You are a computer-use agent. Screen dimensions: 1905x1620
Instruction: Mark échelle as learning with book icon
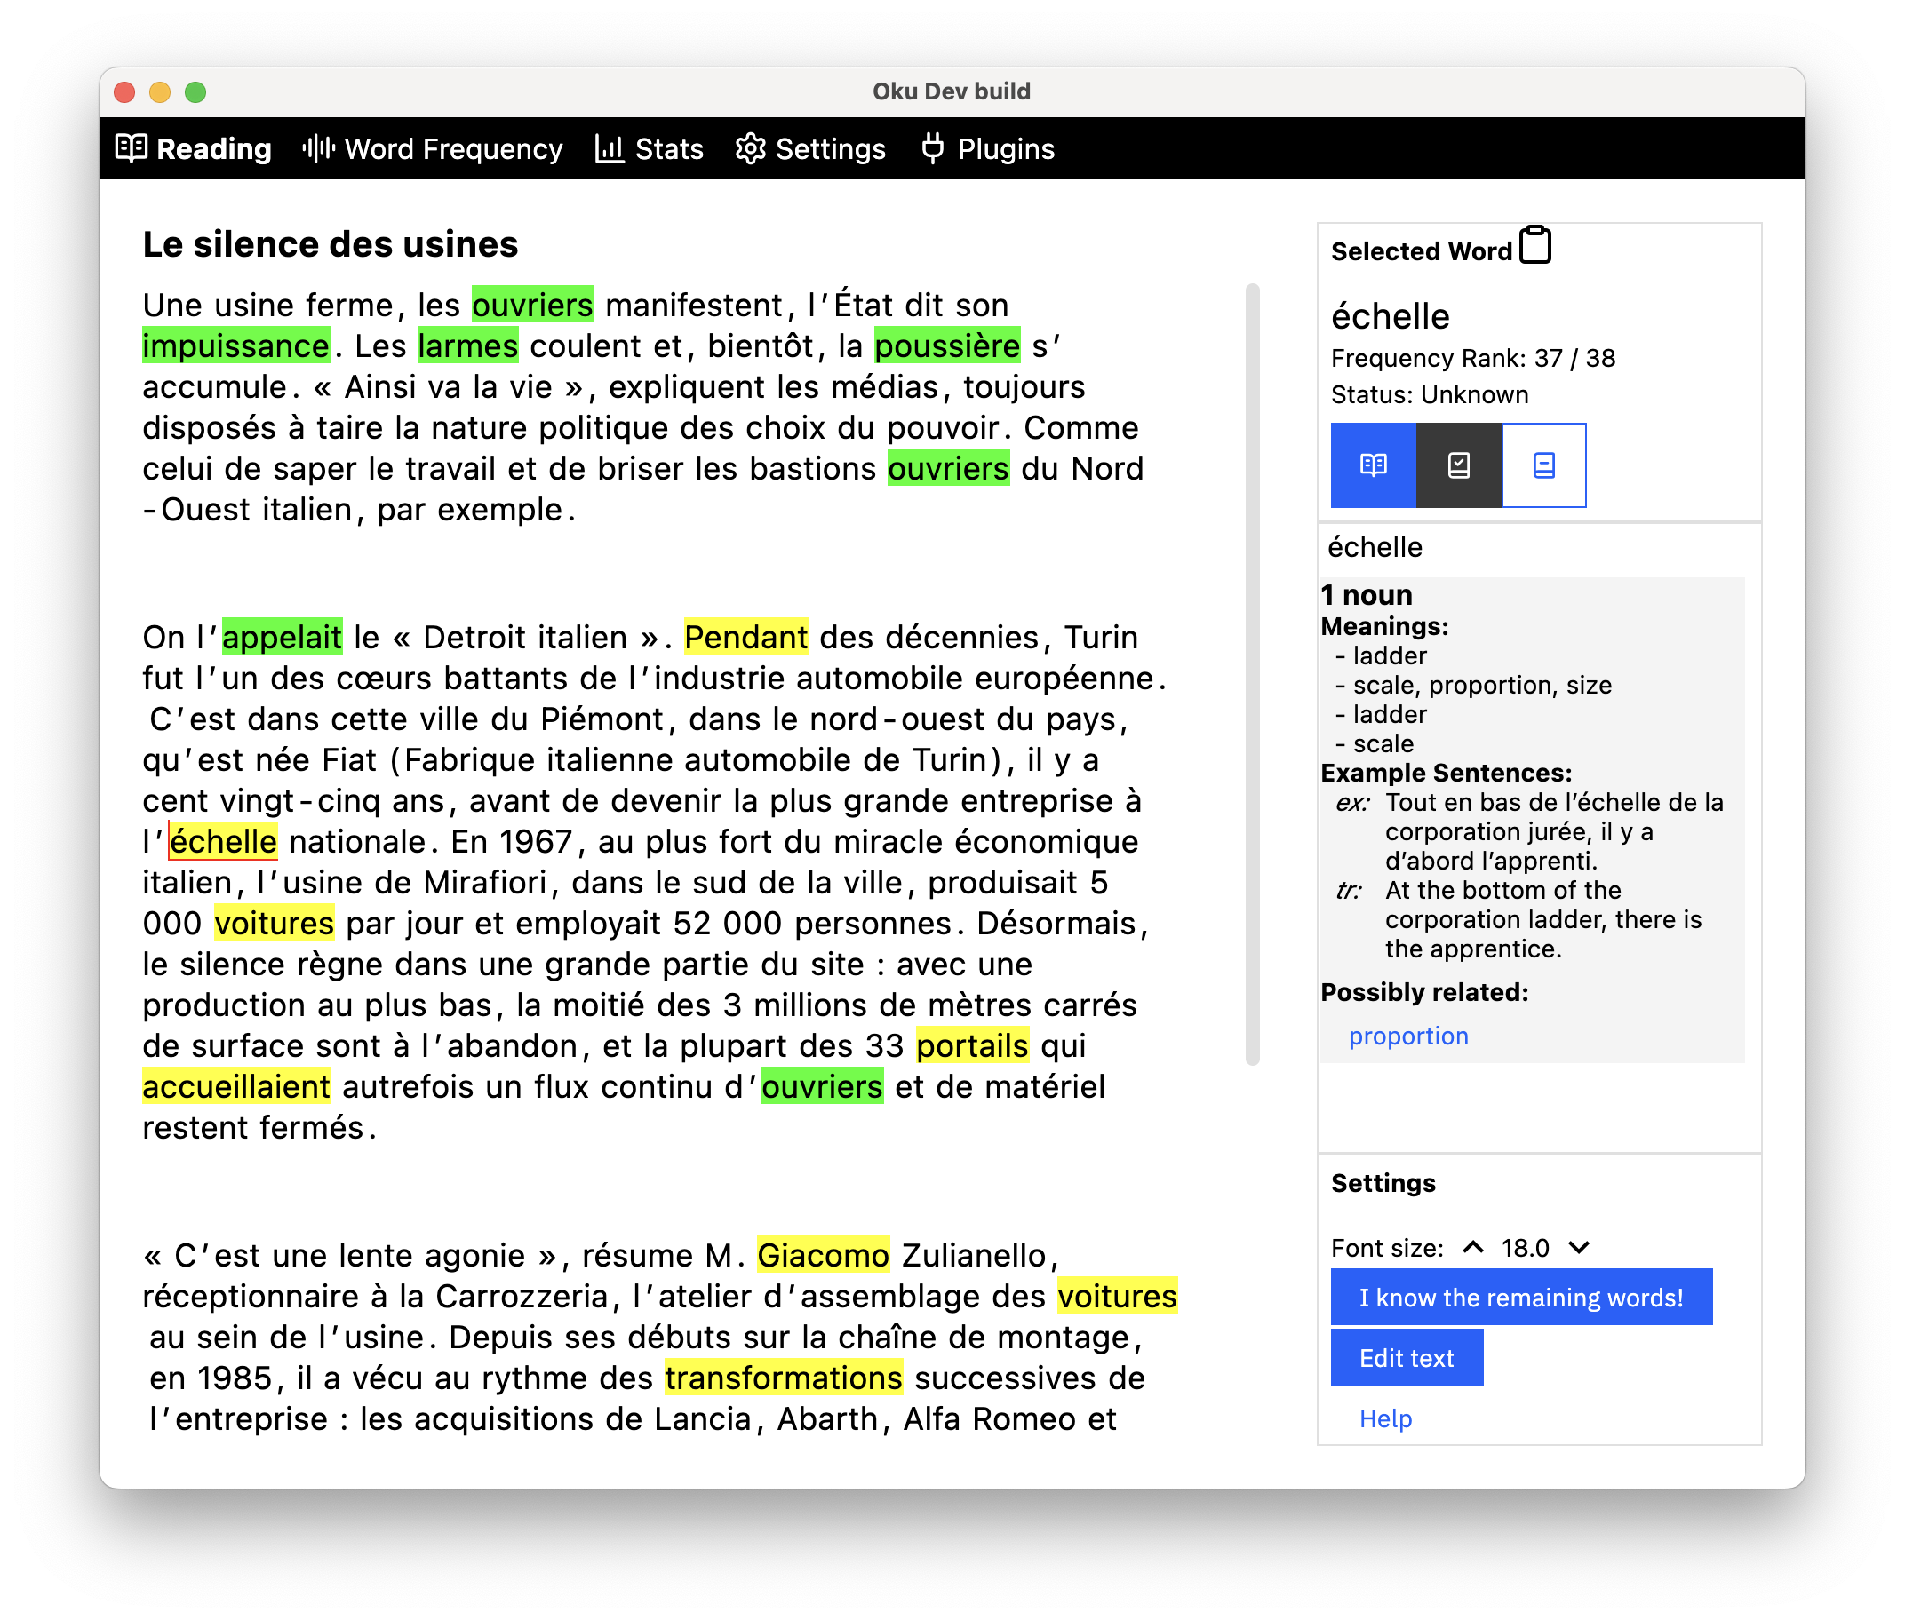click(1373, 465)
